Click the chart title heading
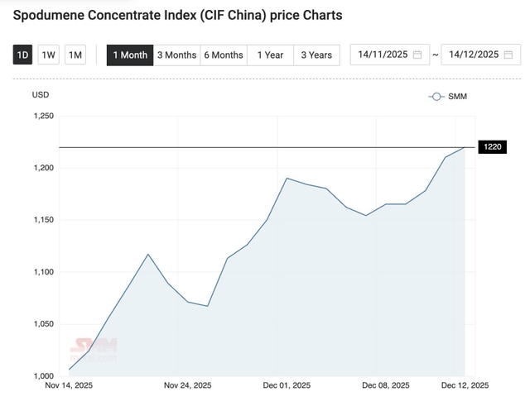This screenshot has height=406, width=530. tap(177, 15)
